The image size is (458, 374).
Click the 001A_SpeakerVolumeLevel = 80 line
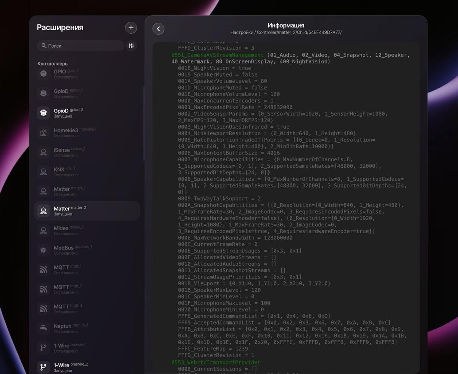tap(223, 81)
